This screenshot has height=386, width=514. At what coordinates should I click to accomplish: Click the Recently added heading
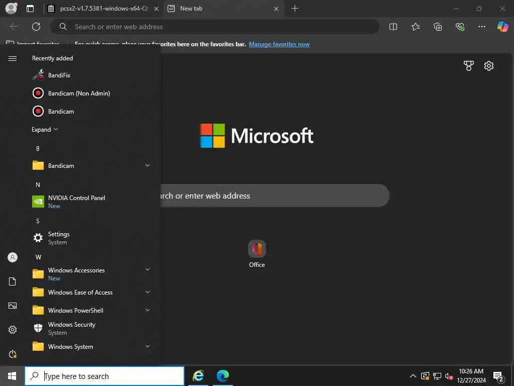[x=52, y=58]
